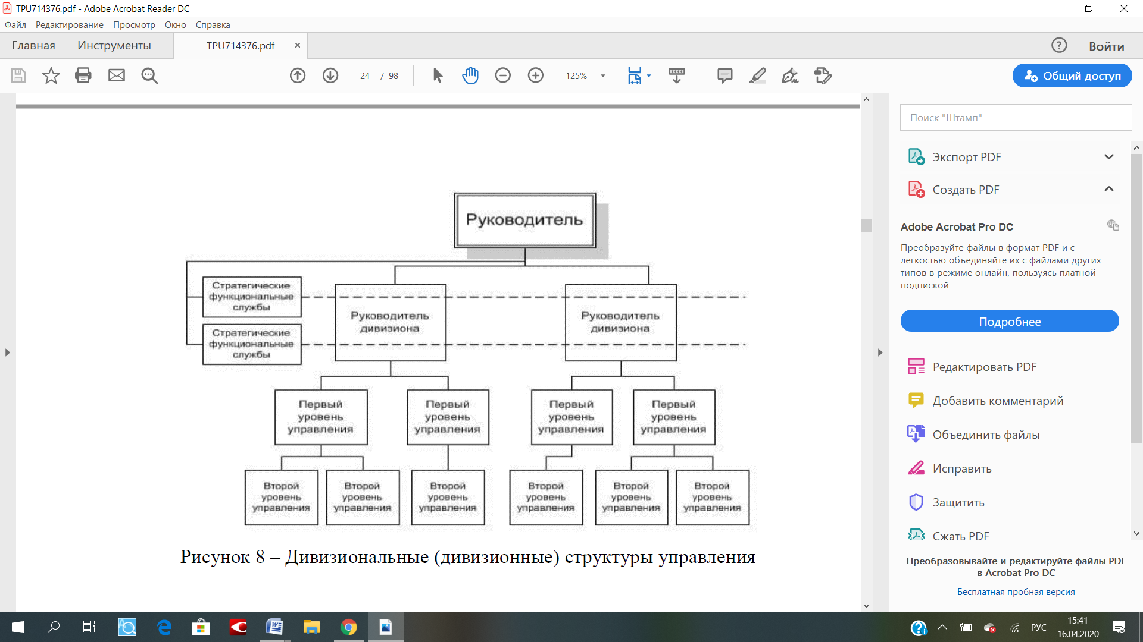Switch to the Главная tab
The image size is (1143, 642).
click(x=33, y=46)
